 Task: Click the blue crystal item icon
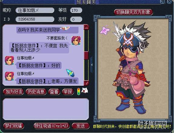tap(70, 73)
